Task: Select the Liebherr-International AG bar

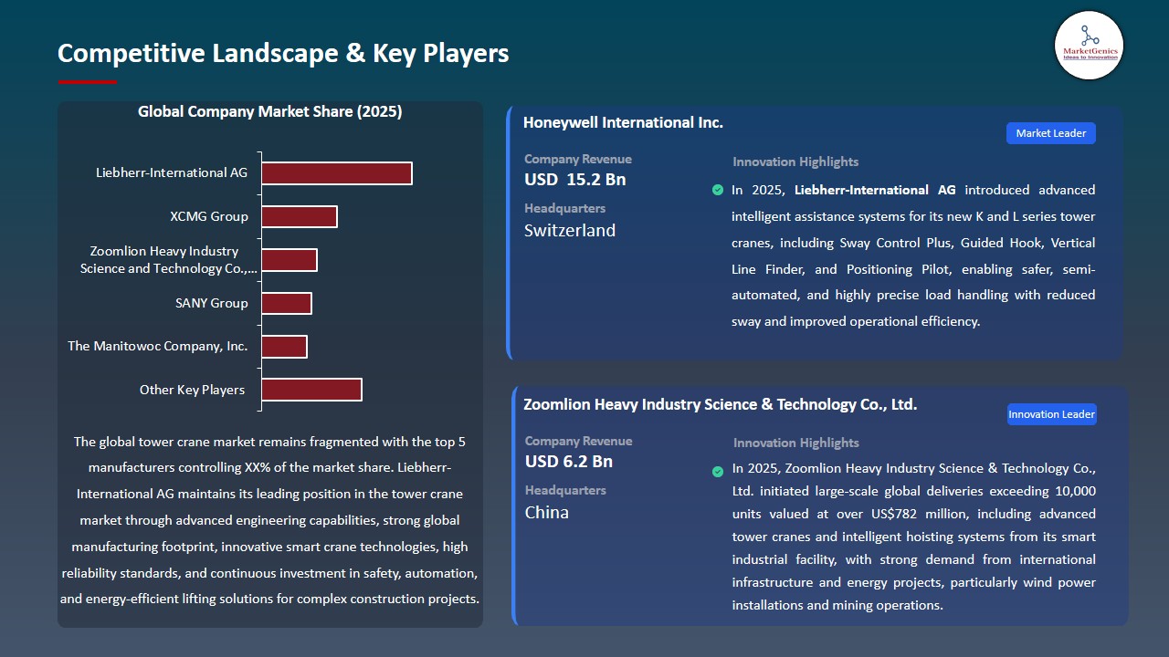Action: pos(337,173)
